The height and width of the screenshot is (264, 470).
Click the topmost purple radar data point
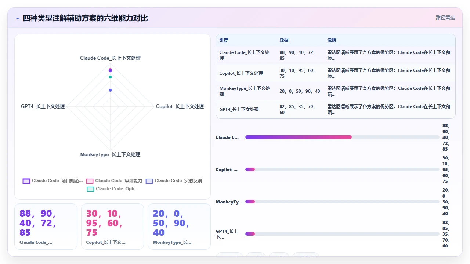(110, 70)
